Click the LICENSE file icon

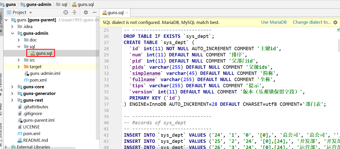point(20,127)
